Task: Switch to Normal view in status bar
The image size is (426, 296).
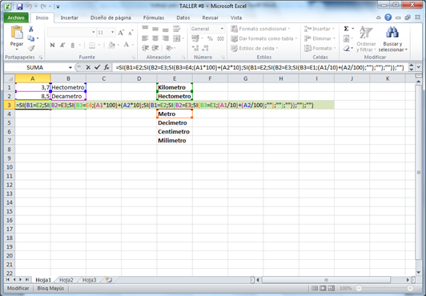Action: pos(315,289)
